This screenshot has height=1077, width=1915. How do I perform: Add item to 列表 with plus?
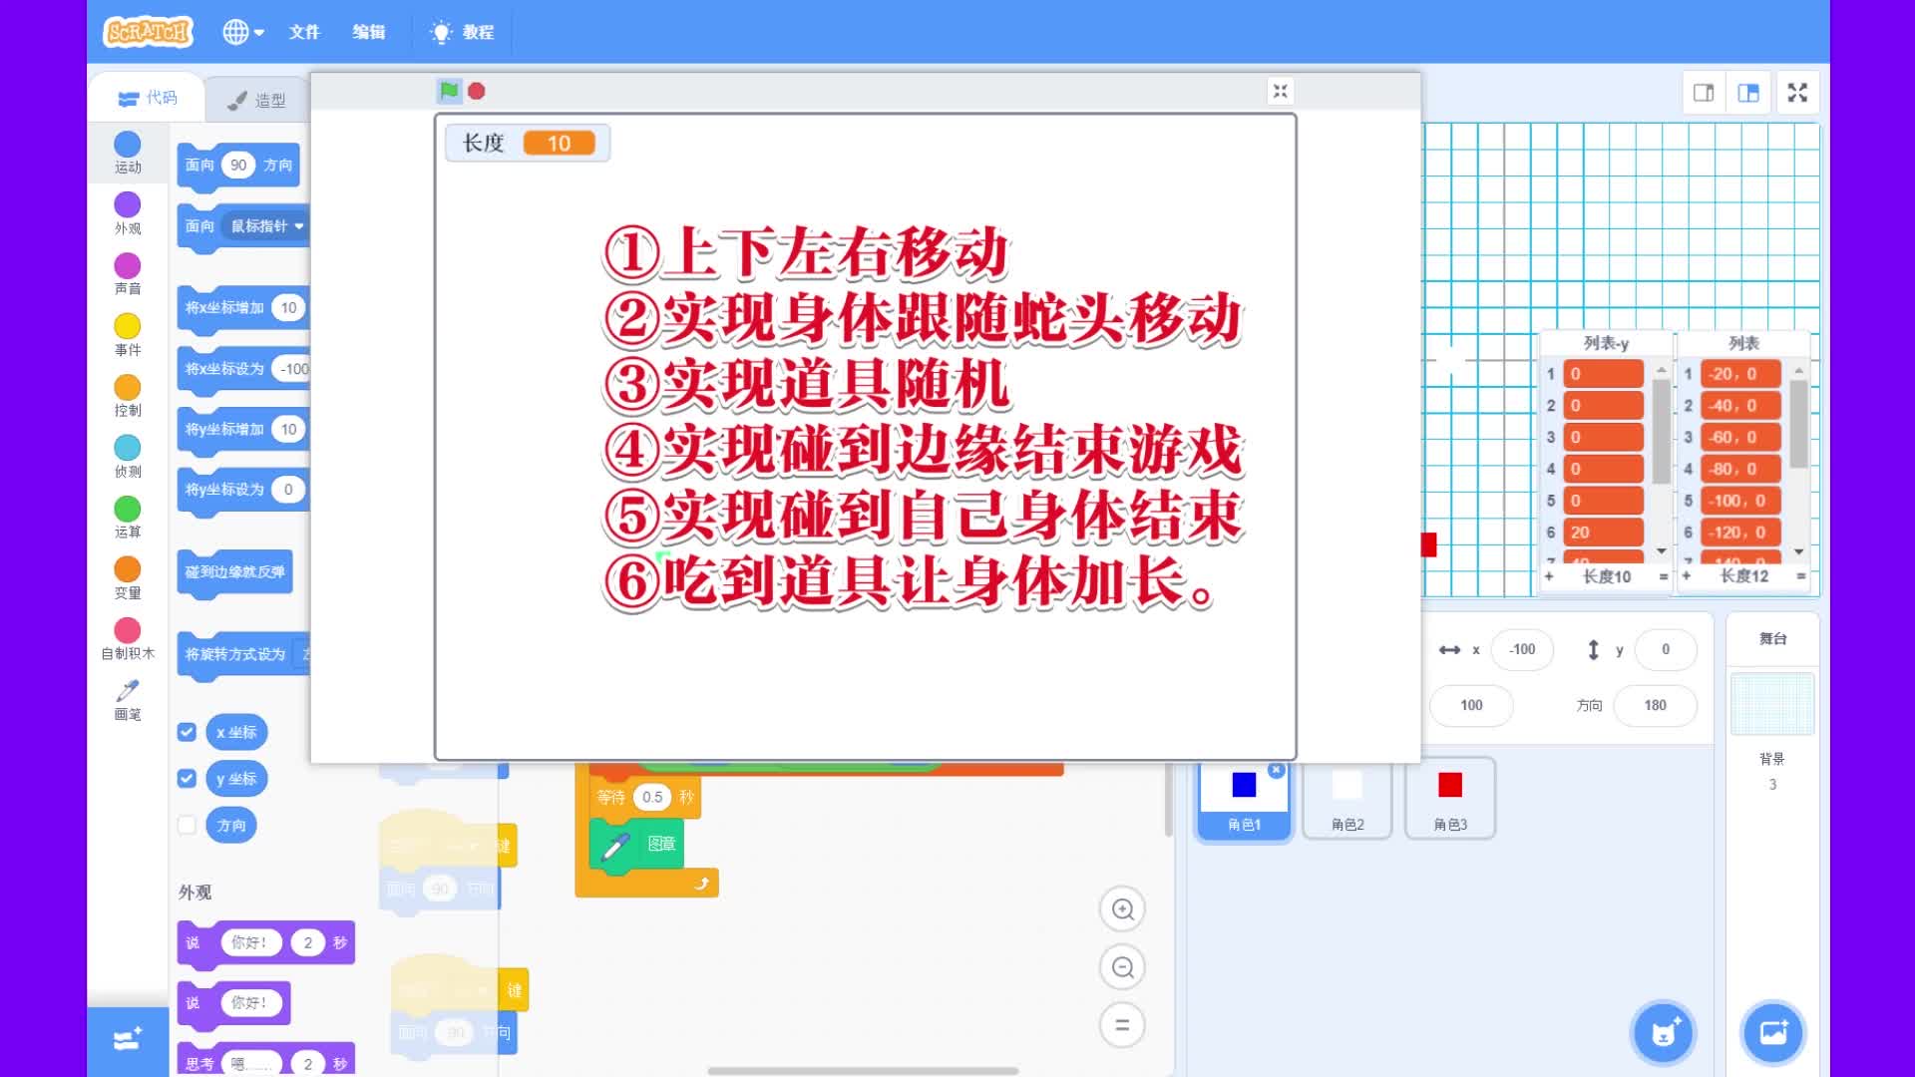(x=1687, y=576)
